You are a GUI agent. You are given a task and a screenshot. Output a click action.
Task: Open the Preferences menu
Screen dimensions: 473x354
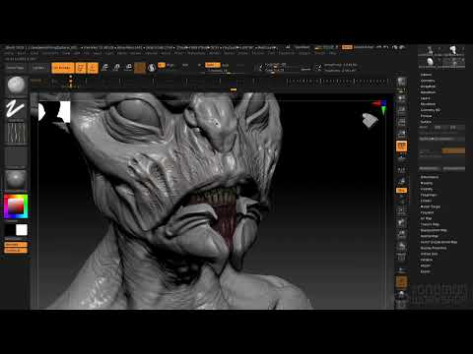(x=196, y=53)
